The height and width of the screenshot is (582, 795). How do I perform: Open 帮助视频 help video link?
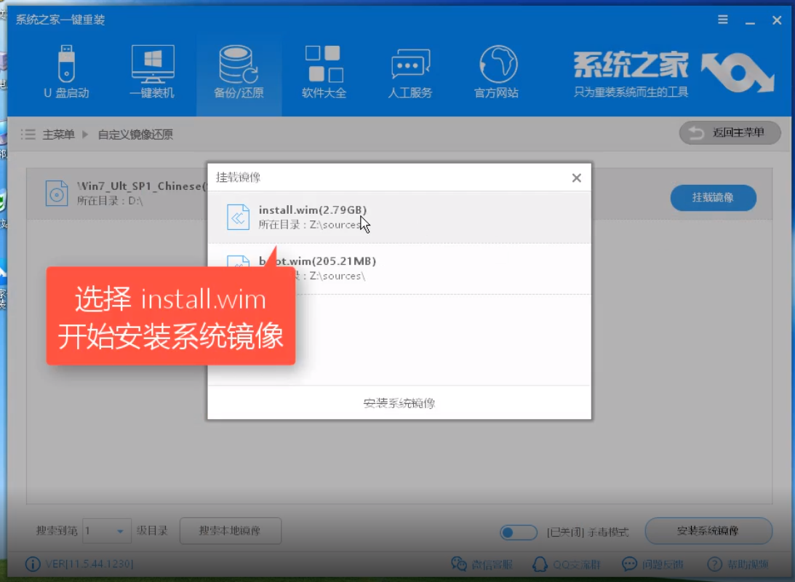(737, 565)
